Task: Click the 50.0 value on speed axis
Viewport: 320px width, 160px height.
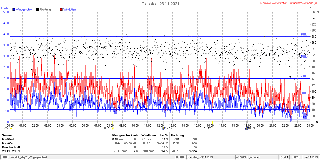Action: point(6,12)
